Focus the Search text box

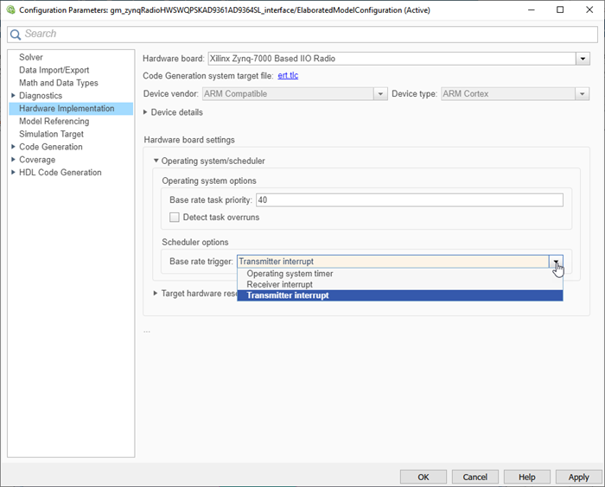(x=302, y=34)
